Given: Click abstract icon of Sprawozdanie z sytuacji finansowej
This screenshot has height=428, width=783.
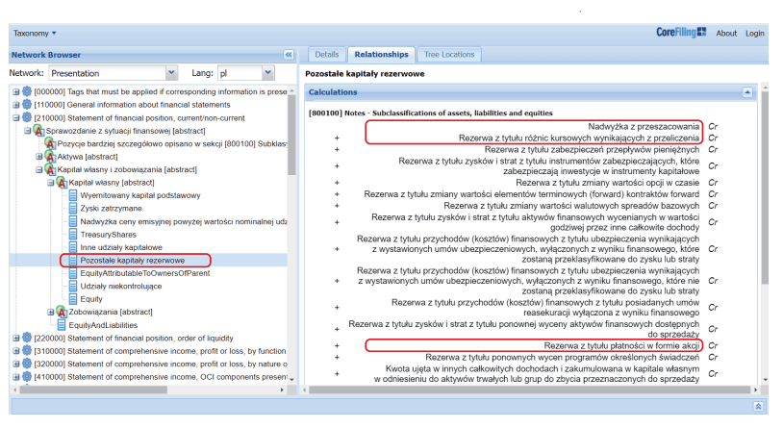Looking at the screenshot, I should click(x=38, y=131).
